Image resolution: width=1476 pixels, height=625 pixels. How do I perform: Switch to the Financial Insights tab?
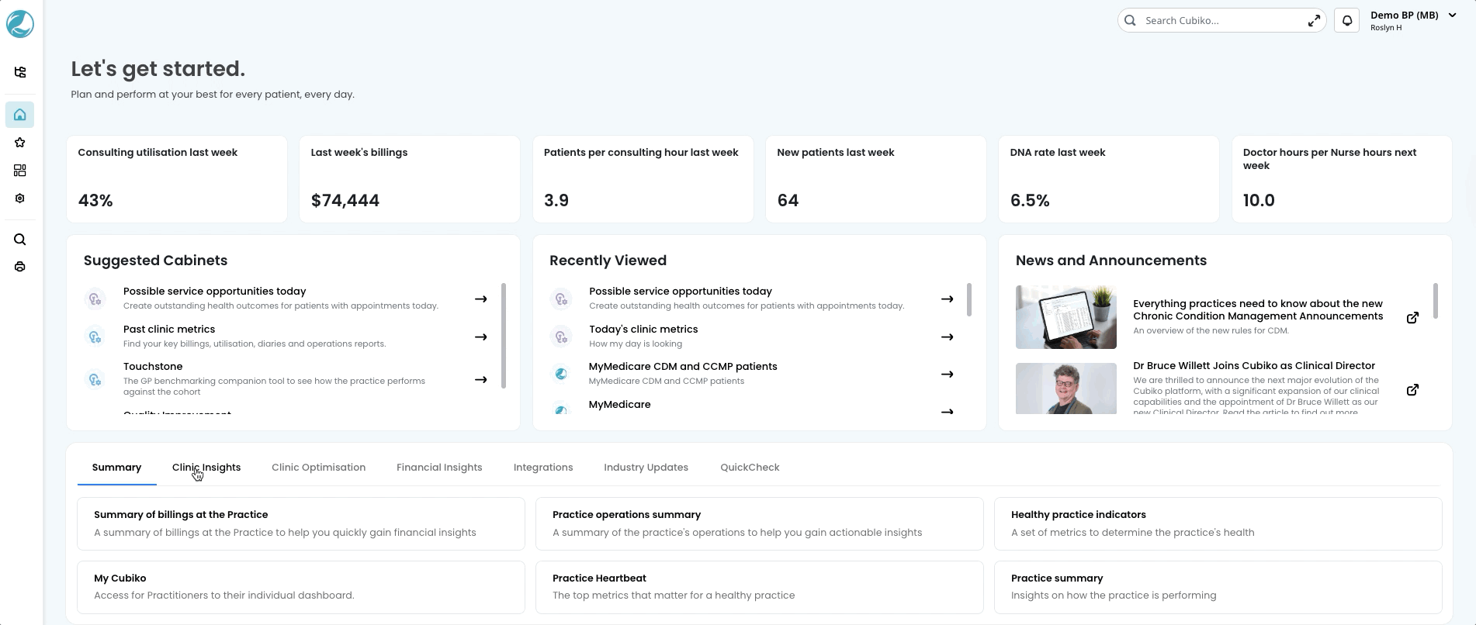[x=439, y=468]
